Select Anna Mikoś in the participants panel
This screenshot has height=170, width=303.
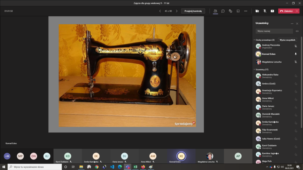tap(276, 99)
